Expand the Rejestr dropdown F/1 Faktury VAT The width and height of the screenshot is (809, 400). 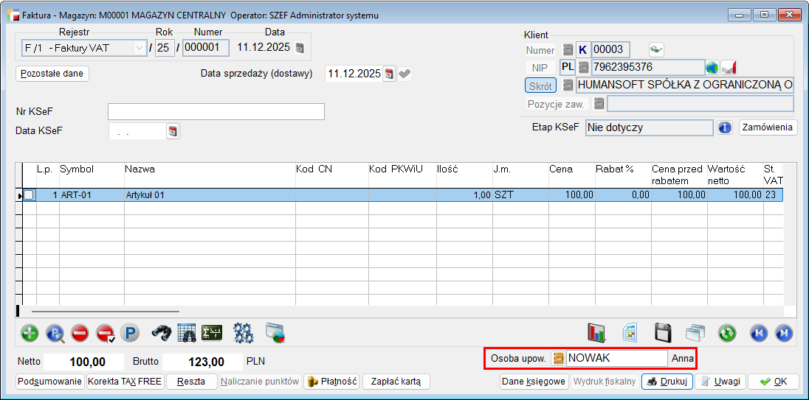pyautogui.click(x=139, y=49)
